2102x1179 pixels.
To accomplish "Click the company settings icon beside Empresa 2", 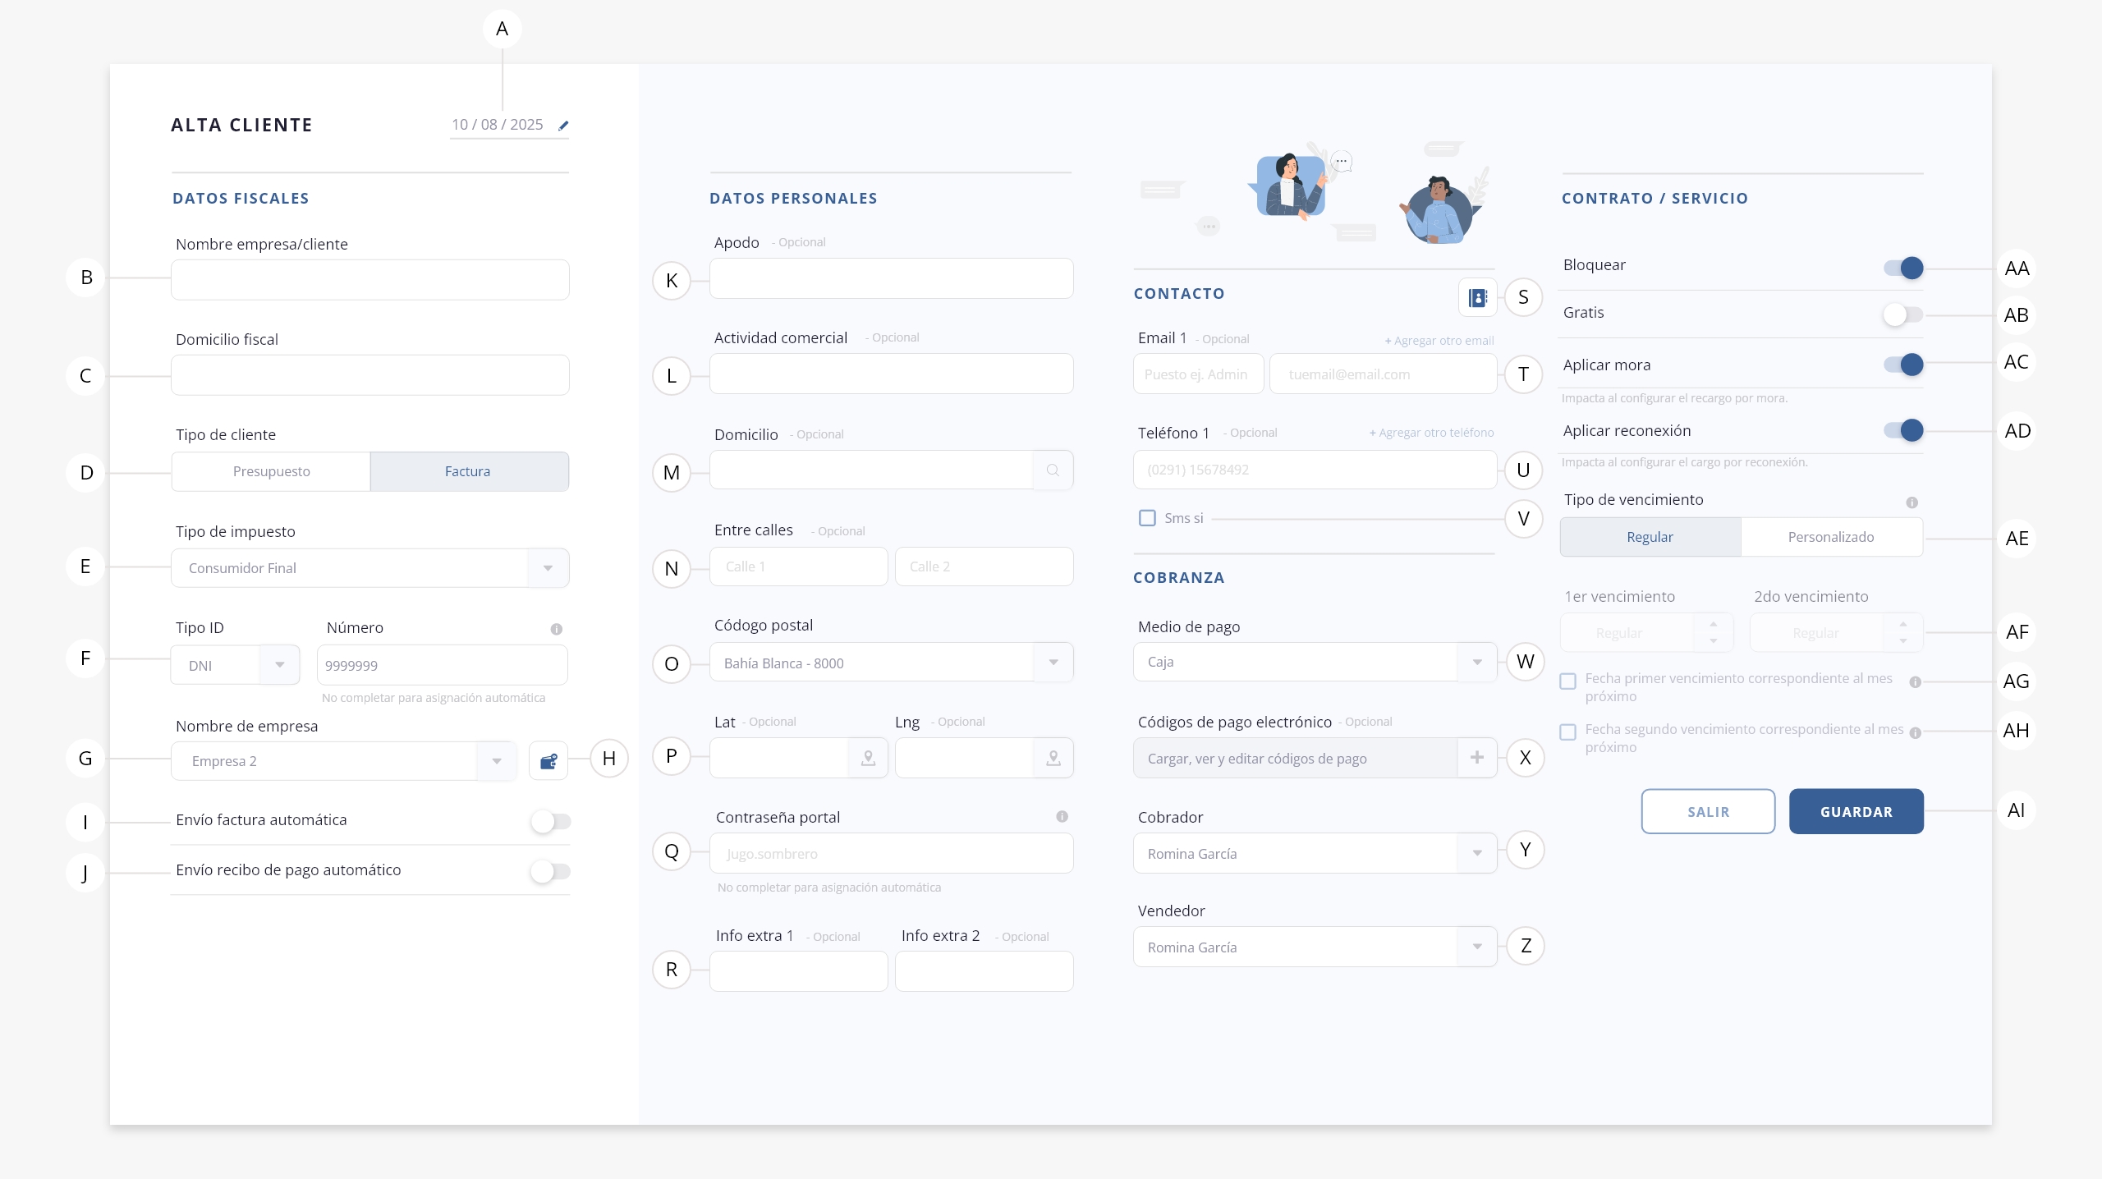I will coord(548,761).
